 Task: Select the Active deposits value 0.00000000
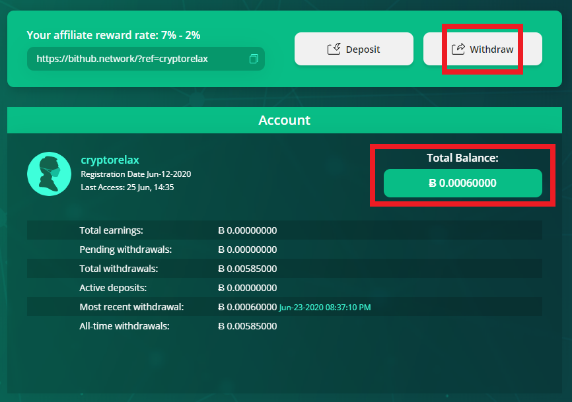(x=247, y=288)
